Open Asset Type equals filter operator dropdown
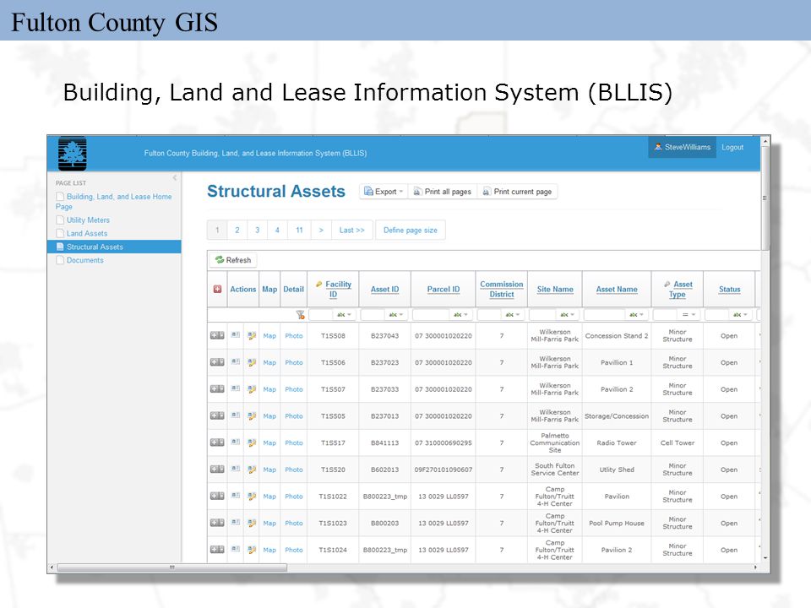Screen dimensions: 811x608 point(689,314)
